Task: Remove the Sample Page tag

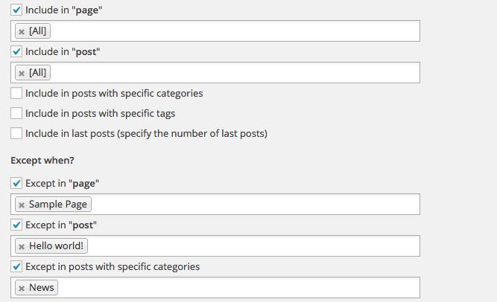Action: coord(22,205)
